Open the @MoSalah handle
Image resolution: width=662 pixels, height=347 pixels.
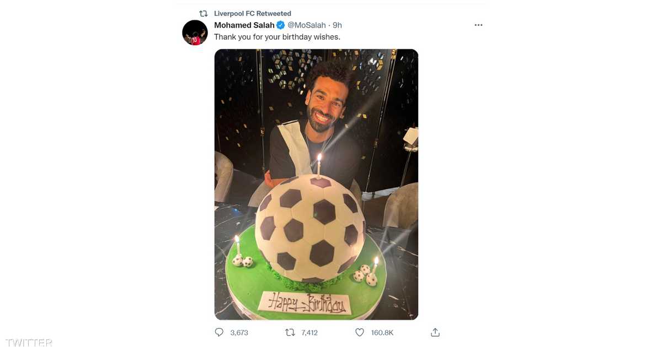[307, 25]
